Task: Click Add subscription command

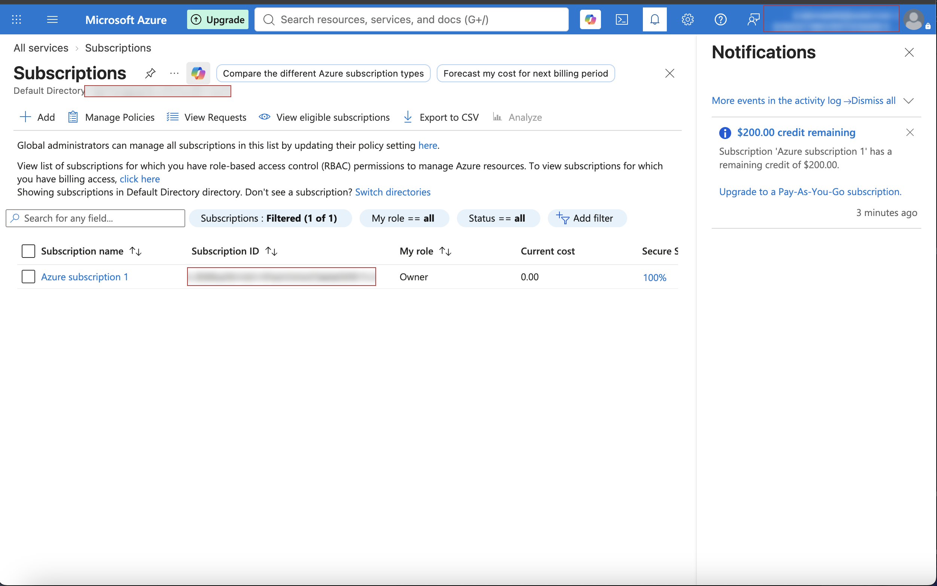Action: coord(37,117)
